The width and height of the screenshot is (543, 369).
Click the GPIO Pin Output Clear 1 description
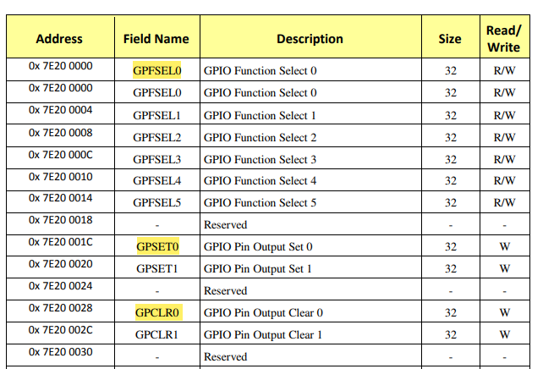click(263, 334)
